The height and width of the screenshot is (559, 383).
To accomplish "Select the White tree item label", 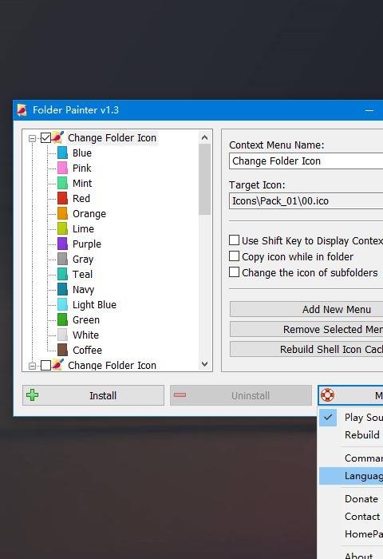I will 86,335.
